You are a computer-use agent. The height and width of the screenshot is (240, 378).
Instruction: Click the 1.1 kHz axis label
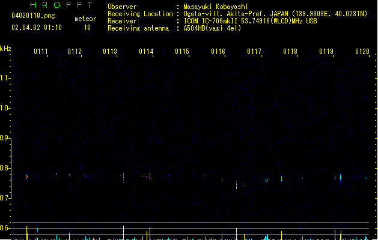[x=4, y=78]
